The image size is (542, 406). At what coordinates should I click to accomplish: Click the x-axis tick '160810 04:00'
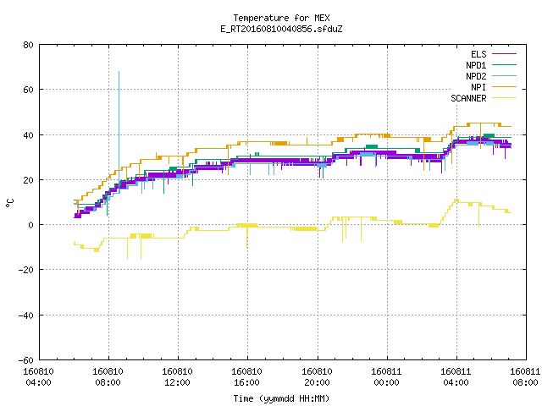38,377
